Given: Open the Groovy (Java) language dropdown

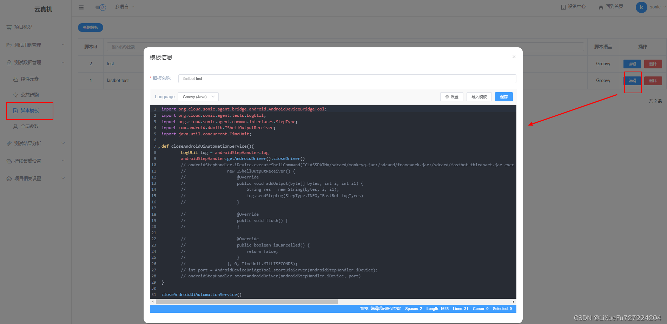Looking at the screenshot, I should tap(198, 97).
